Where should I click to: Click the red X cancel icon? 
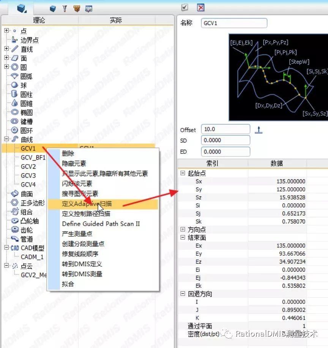pos(201,7)
